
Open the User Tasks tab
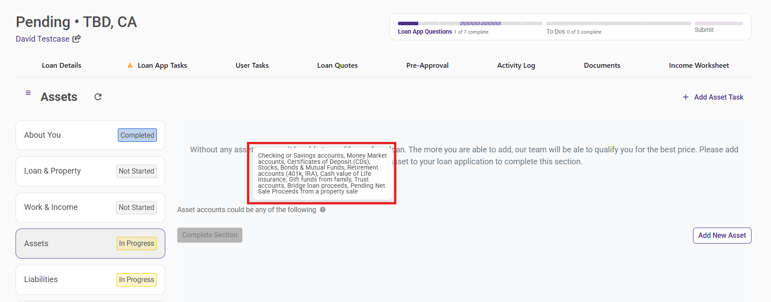252,66
